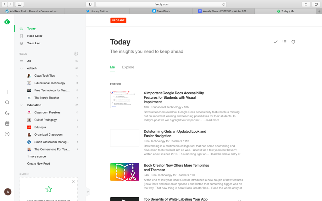Viewport: 322px width, 201px height.
Task: Click the Train Leo robot icon
Action: [21, 43]
